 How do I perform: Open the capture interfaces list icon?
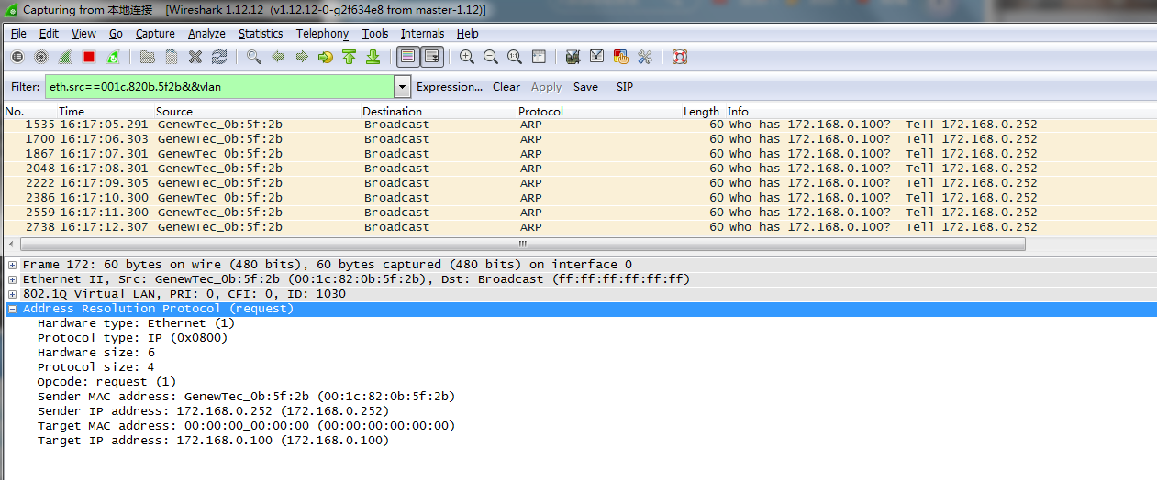coord(17,57)
